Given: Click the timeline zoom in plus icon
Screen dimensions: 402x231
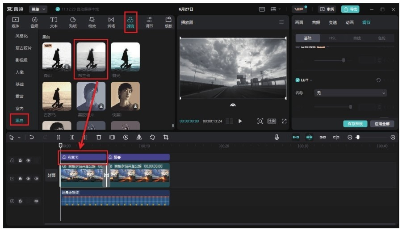Looking at the screenshot, I should click(x=393, y=138).
